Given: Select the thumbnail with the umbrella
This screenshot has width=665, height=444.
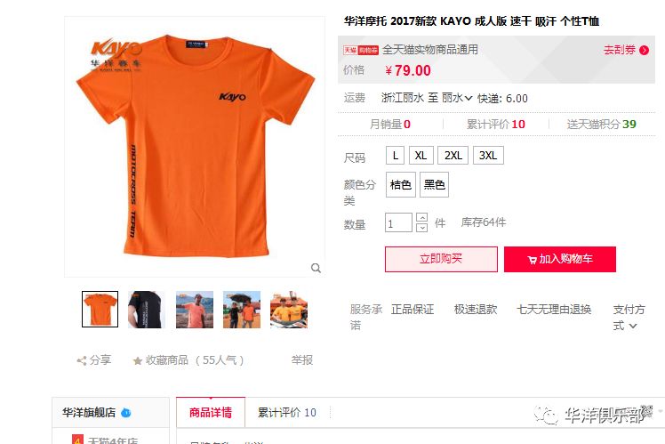Looking at the screenshot, I should tap(242, 310).
